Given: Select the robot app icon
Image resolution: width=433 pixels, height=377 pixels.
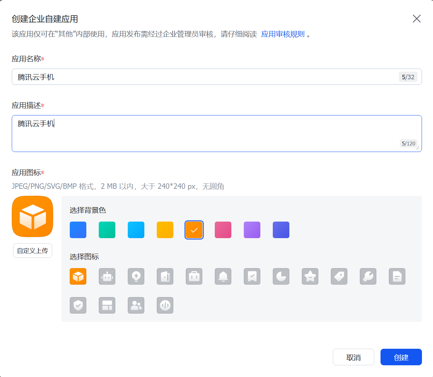Looking at the screenshot, I should pyautogui.click(x=107, y=276).
